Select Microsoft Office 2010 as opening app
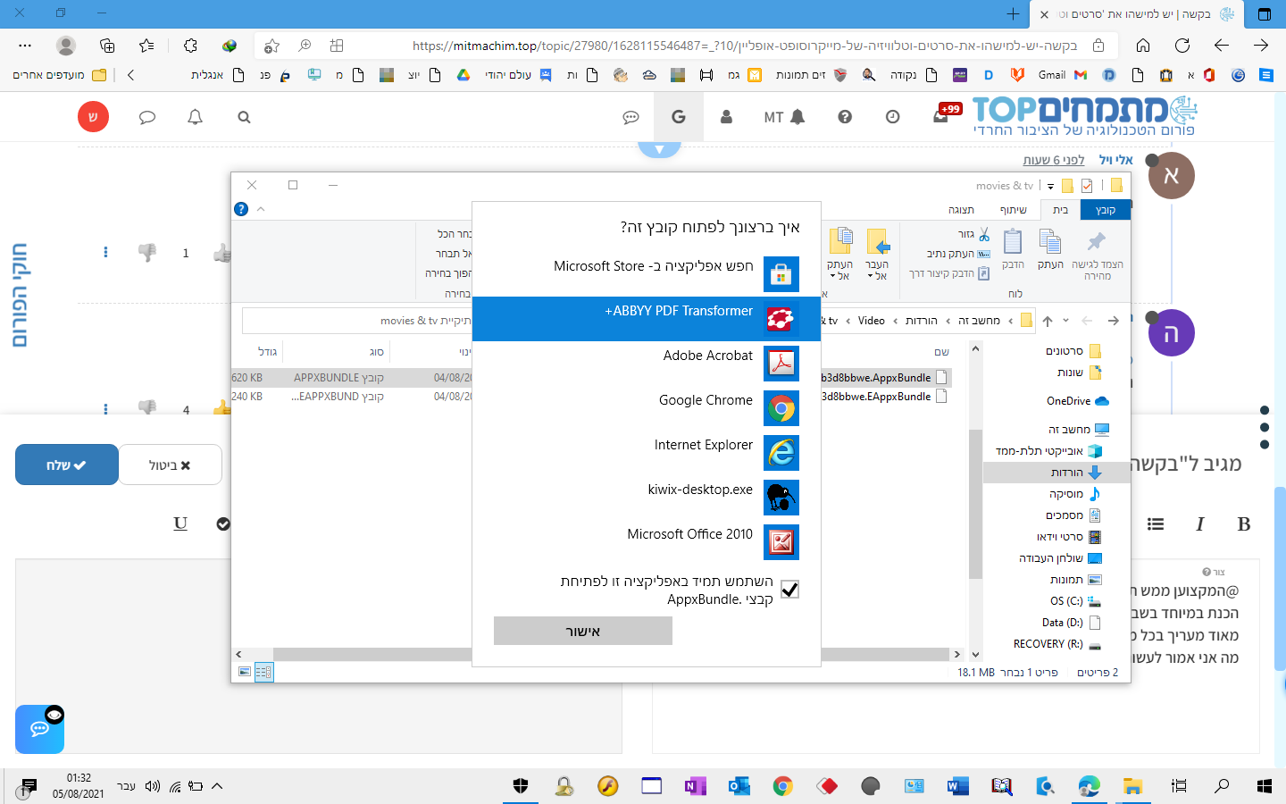Screen dimensions: 1286x804 click(x=647, y=542)
